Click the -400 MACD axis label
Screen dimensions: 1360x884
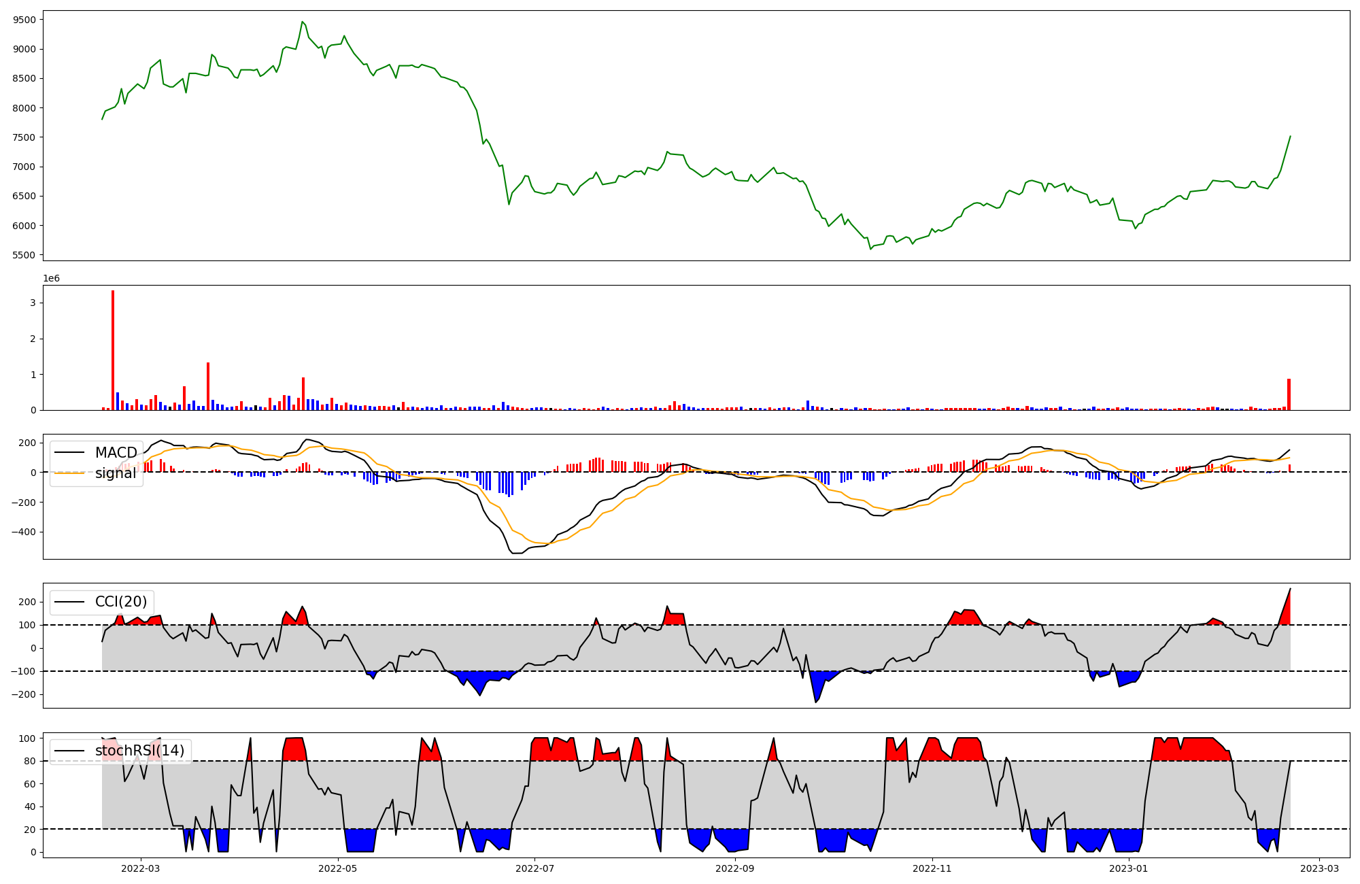[x=23, y=532]
